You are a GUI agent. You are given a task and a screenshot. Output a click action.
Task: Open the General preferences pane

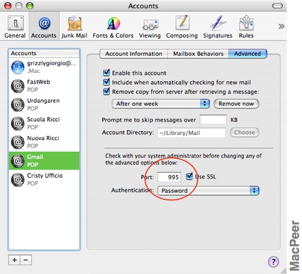[x=15, y=27]
